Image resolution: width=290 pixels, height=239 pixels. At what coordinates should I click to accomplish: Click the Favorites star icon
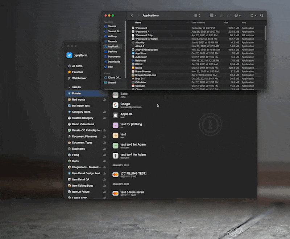pyautogui.click(x=69, y=72)
